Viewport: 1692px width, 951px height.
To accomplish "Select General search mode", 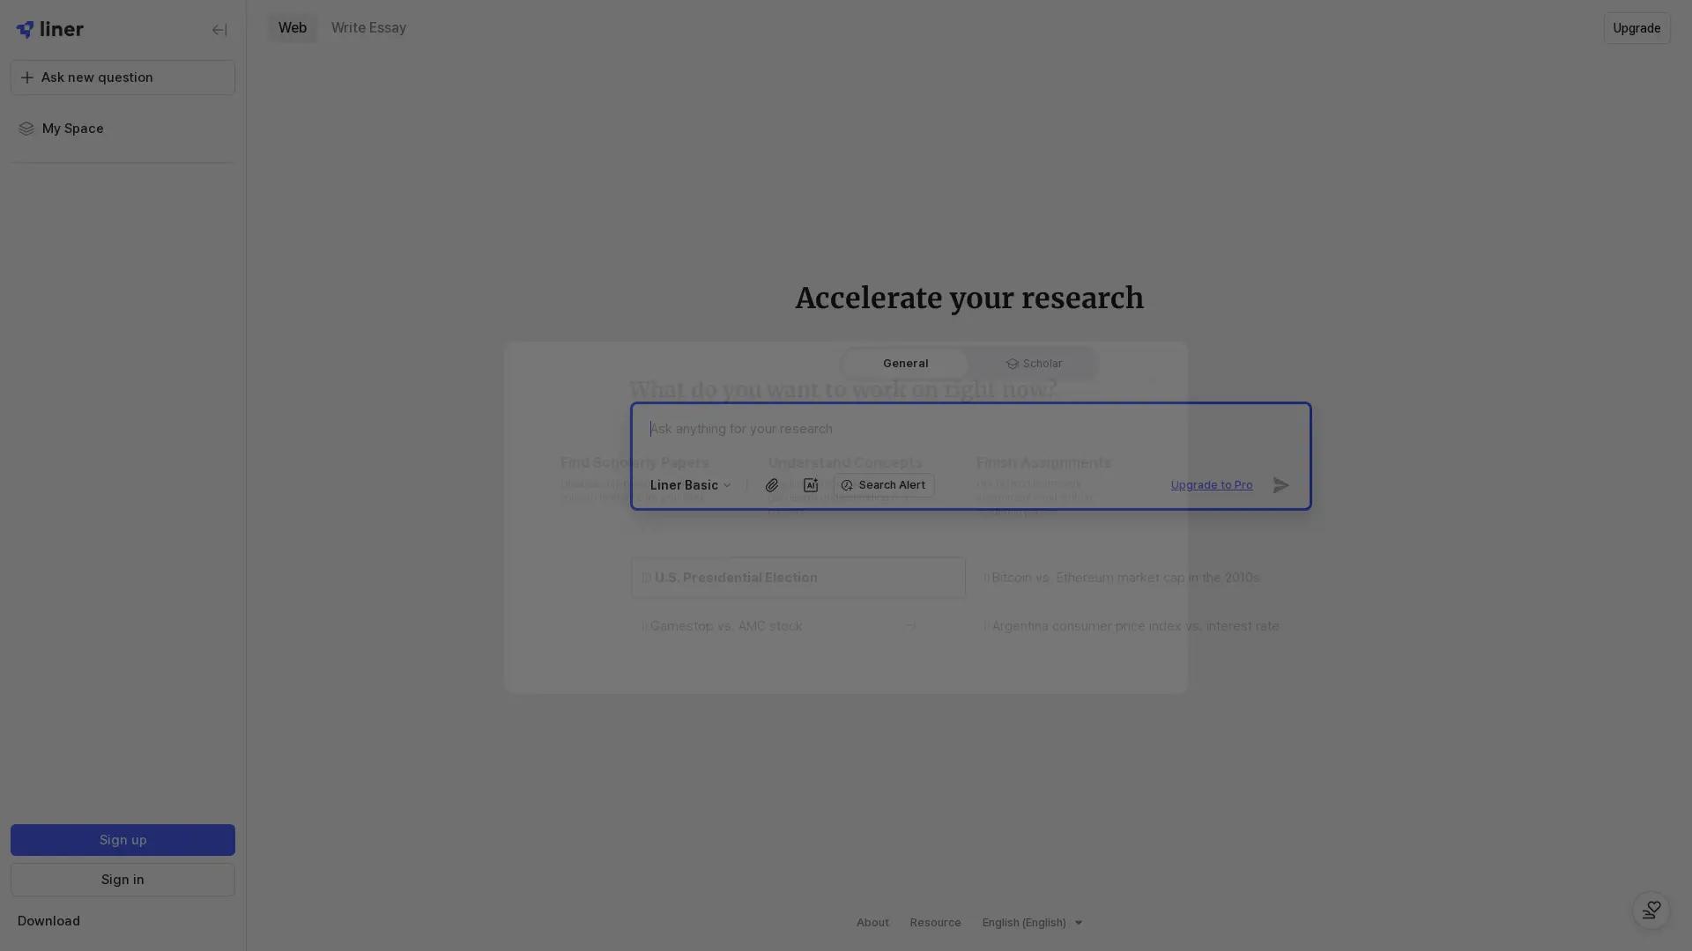I will coord(905,363).
